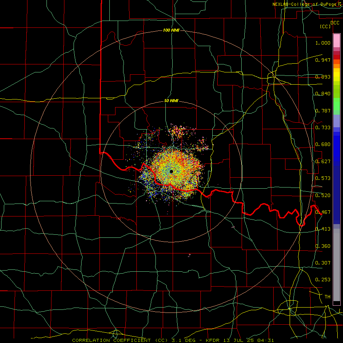The height and width of the screenshot is (343, 343).
Task: Click the TH label at scale bottom
Action: [327, 297]
